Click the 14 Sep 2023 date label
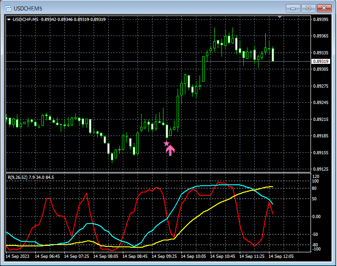The height and width of the screenshot is (266, 337). 17,256
